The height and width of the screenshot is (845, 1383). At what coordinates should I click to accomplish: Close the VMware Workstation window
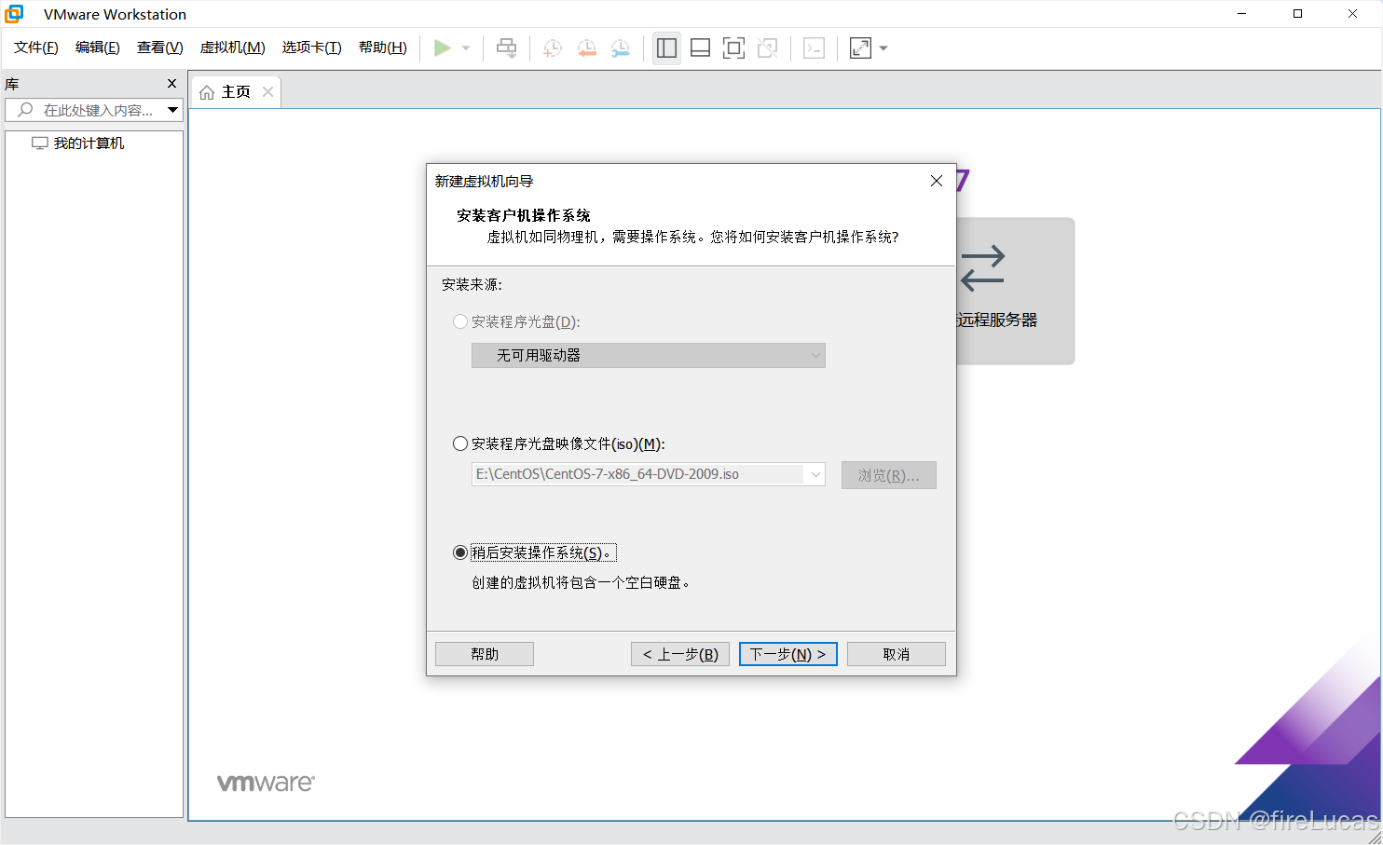1352,14
